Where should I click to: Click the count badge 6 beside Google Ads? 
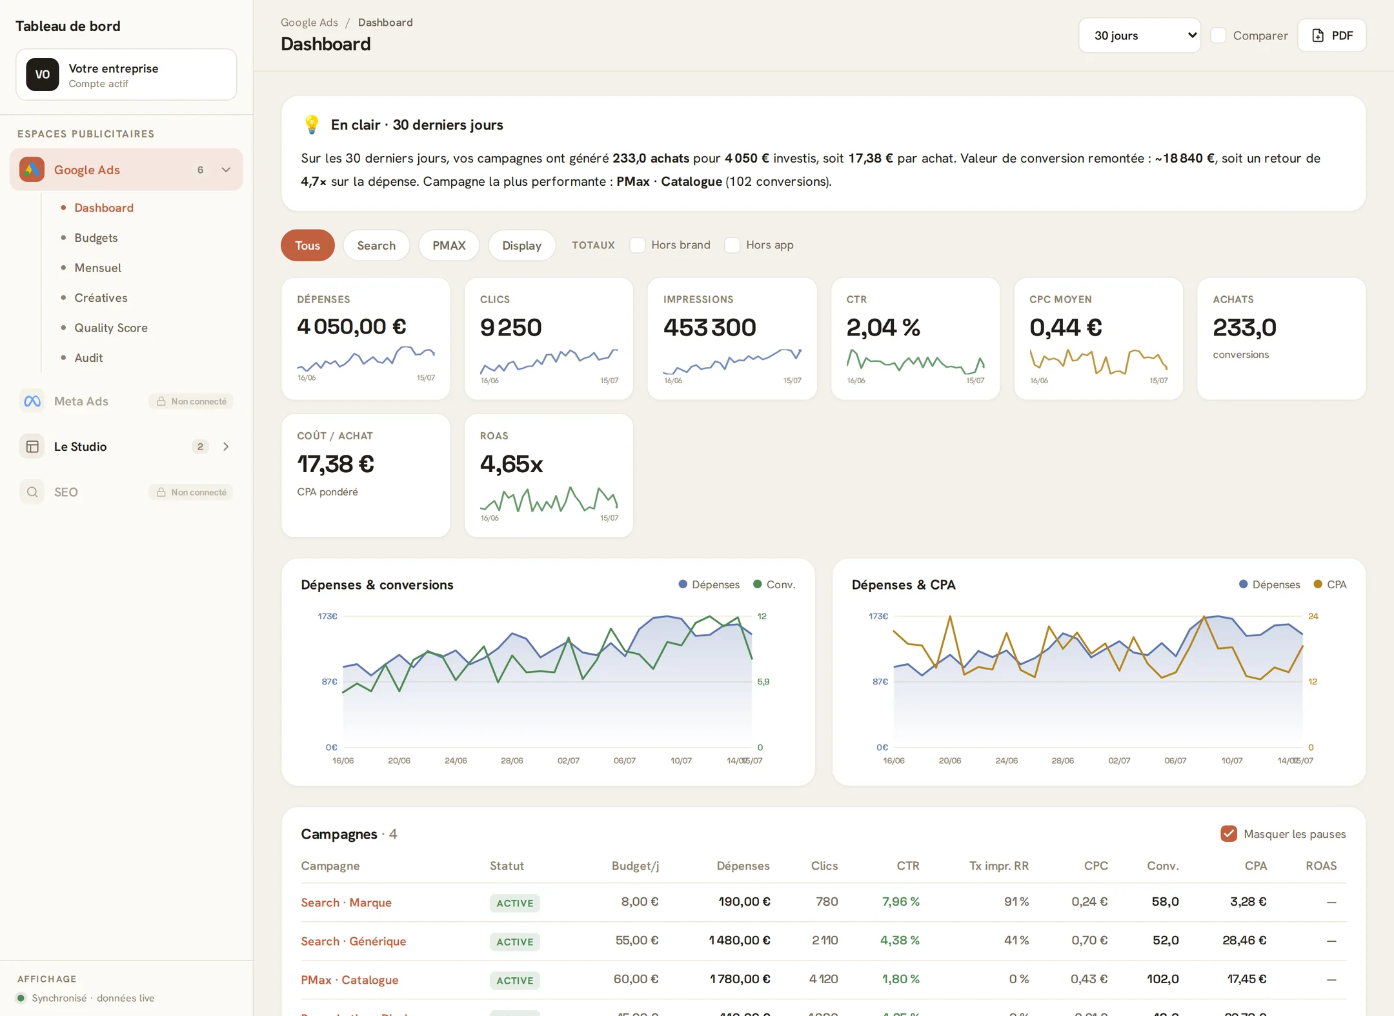tap(200, 170)
